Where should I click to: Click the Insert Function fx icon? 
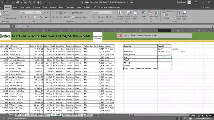click(28, 26)
